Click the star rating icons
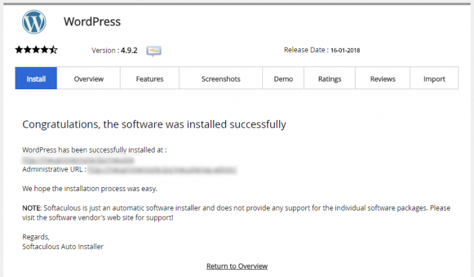 pos(36,50)
